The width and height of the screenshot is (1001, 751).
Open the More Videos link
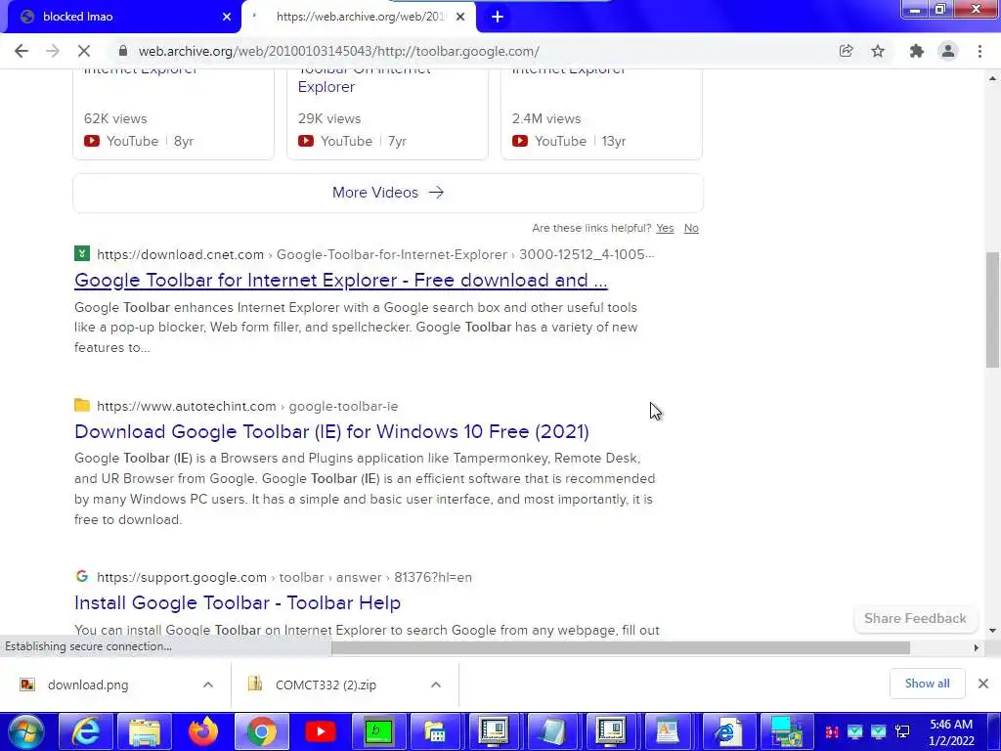pos(387,193)
